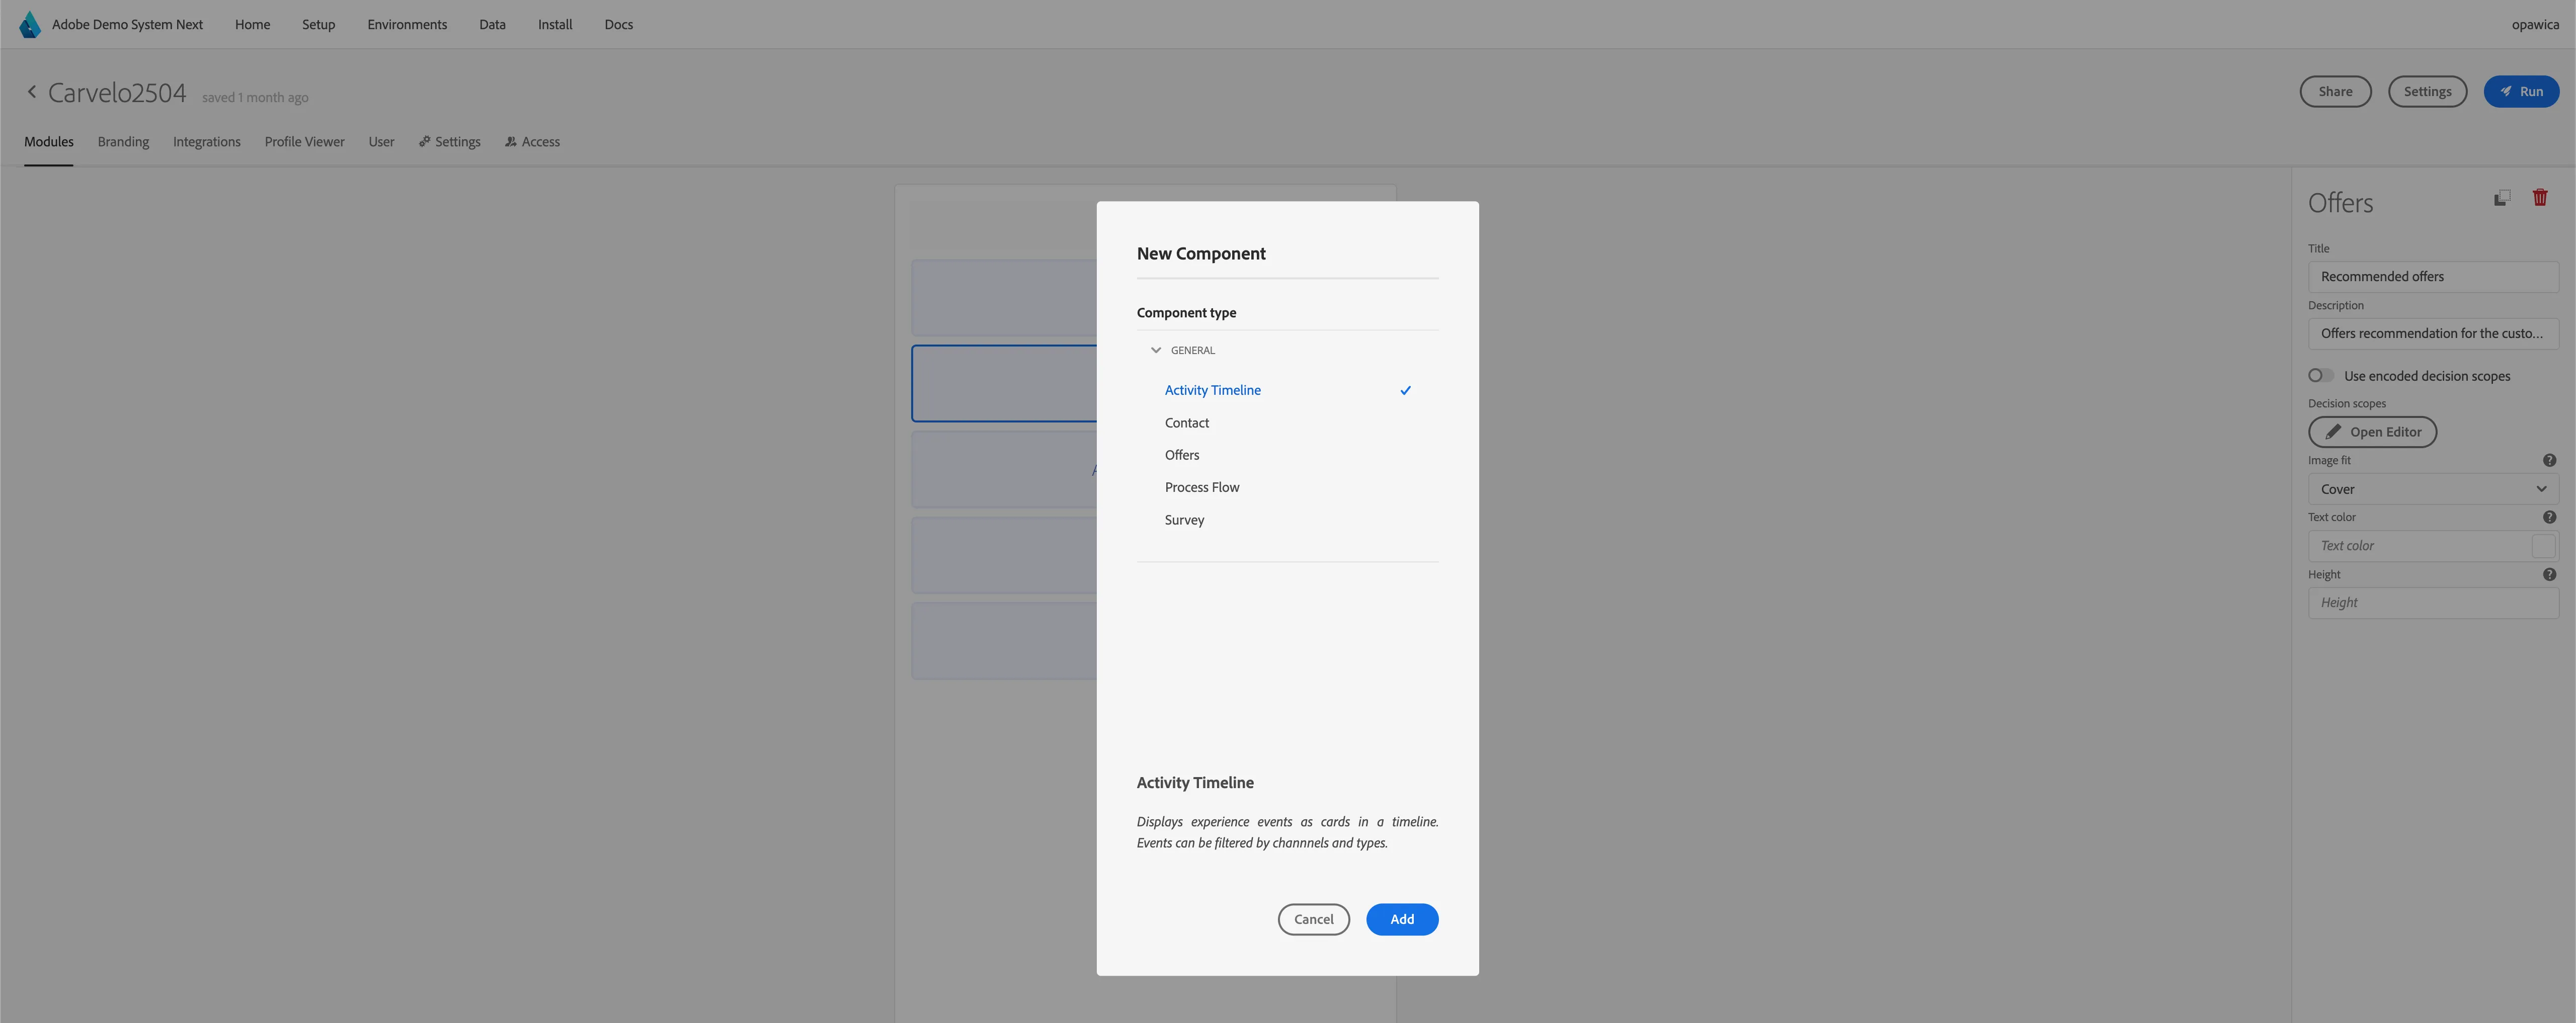This screenshot has width=2576, height=1023.
Task: Click the Description input field
Action: 2432,334
